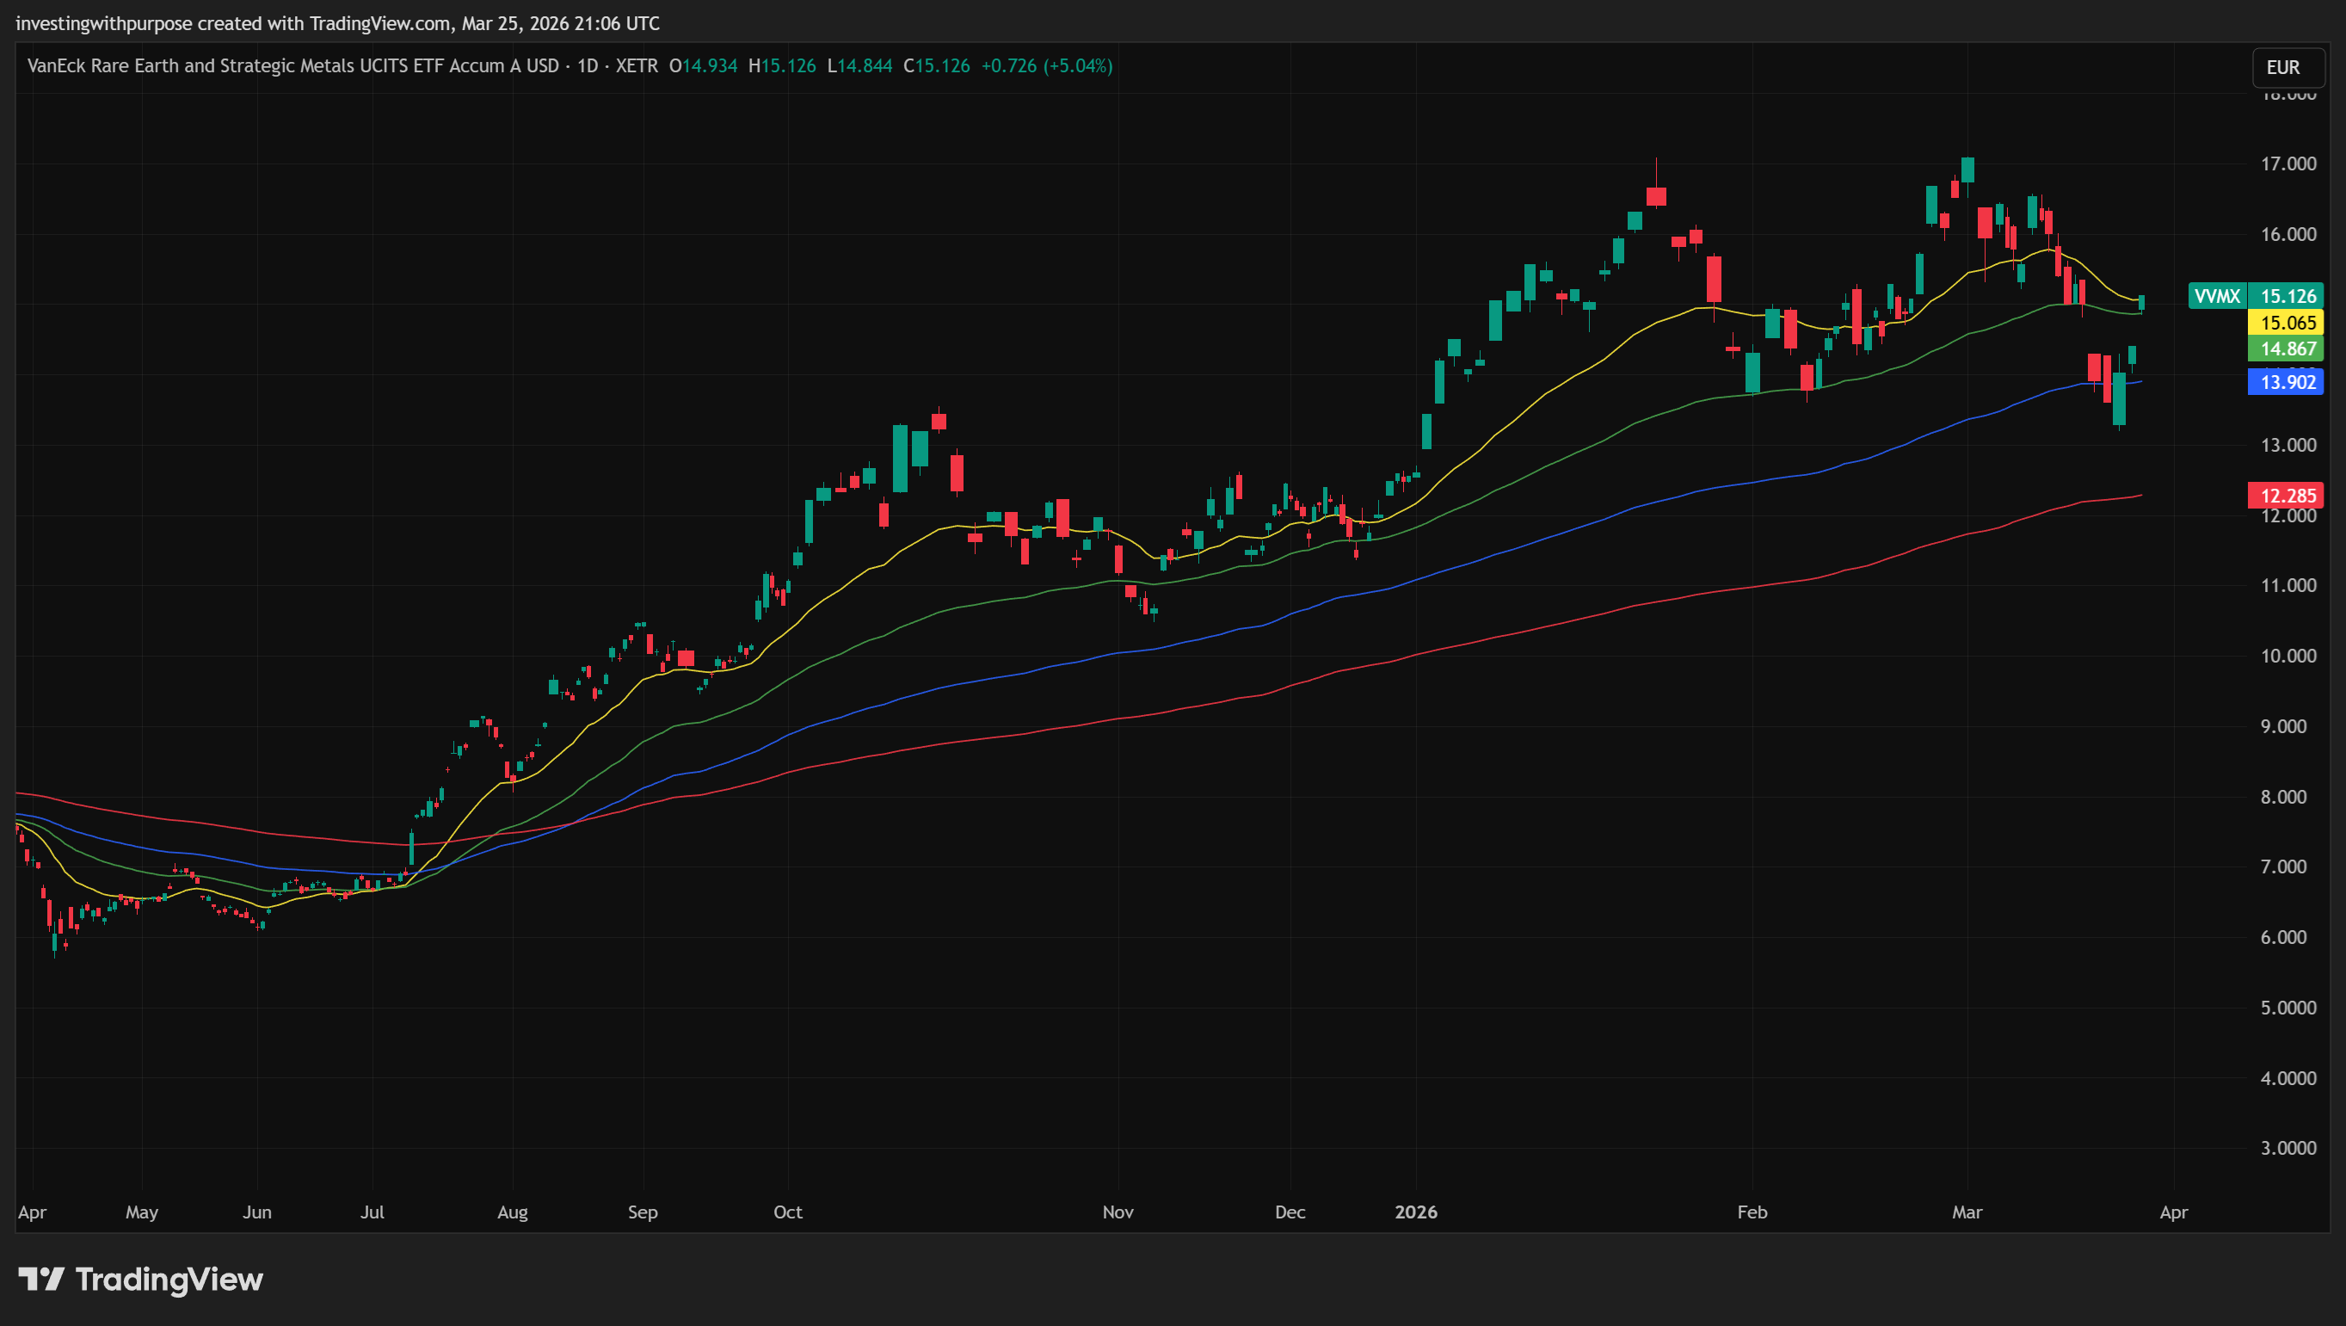Select the green 15.126 last price label
The height and width of the screenshot is (1326, 2346).
click(2287, 296)
